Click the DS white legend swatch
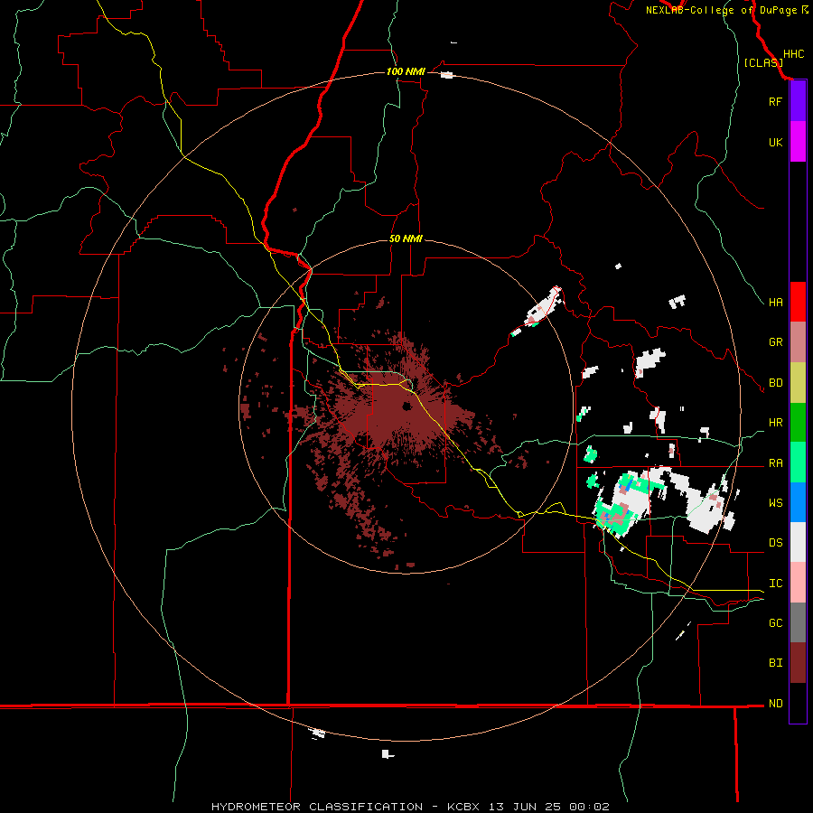Screen dimensions: 813x813 pos(798,542)
